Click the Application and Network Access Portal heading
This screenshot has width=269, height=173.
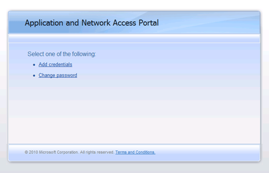tap(92, 23)
